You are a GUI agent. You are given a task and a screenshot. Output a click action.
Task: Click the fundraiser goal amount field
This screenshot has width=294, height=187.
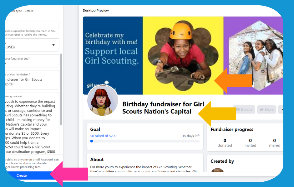(x=31, y=25)
